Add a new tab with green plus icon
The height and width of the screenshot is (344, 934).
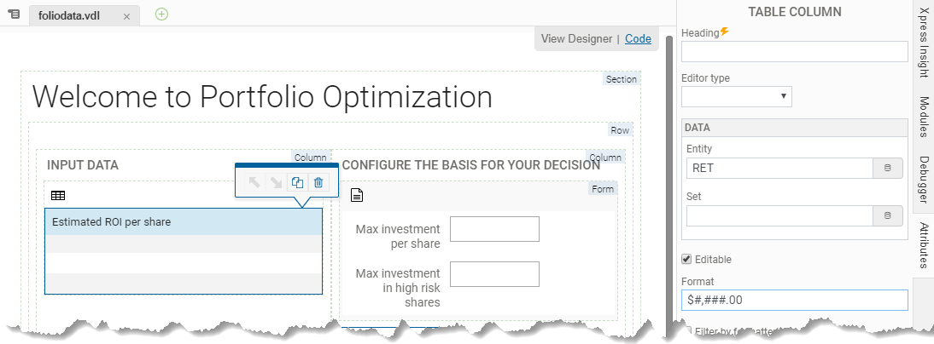pyautogui.click(x=161, y=14)
